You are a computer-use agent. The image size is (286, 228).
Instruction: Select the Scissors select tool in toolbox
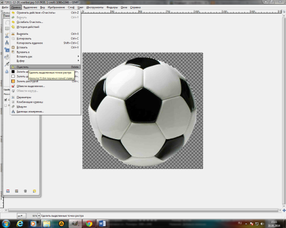[x=7, y=35]
